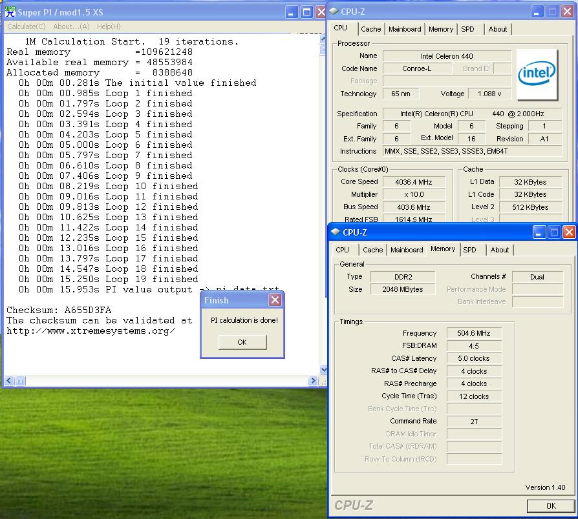Click the CAS# Latency value 5.0 clocks
This screenshot has height=519, width=578.
click(474, 358)
